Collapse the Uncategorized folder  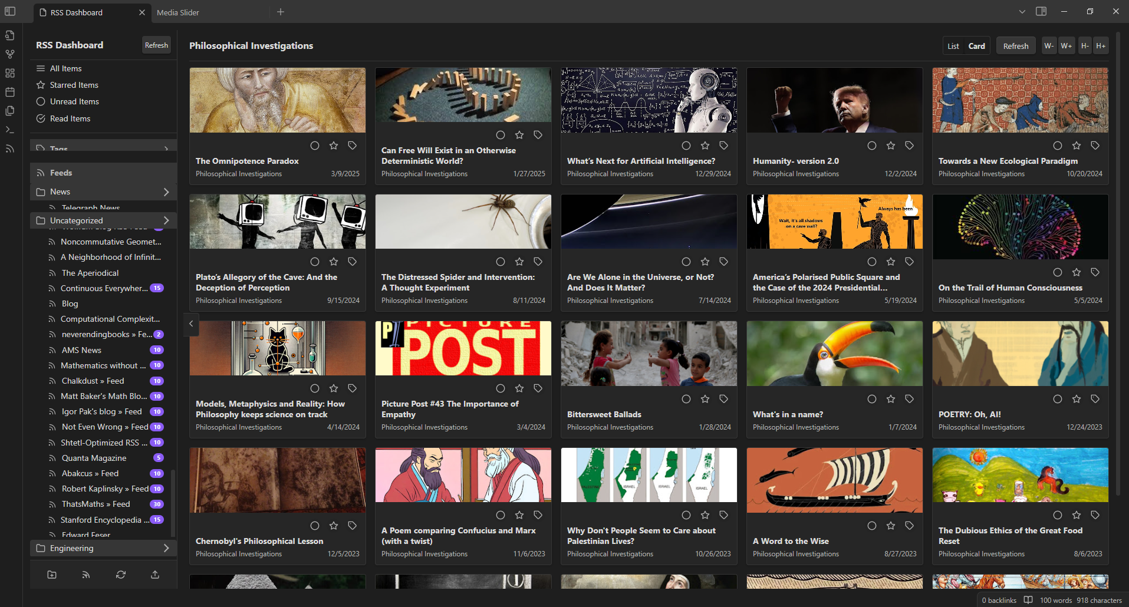coord(166,220)
